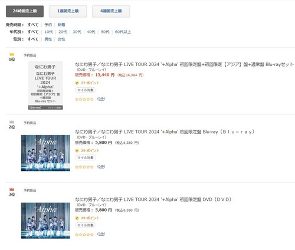Select the 24時間売上順 ranking tab

click(x=25, y=11)
